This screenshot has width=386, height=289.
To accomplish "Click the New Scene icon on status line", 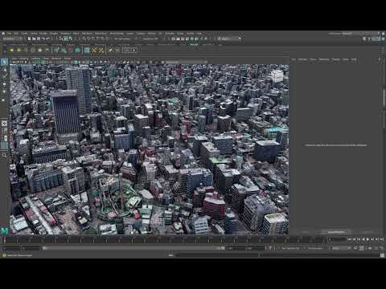I will 29,39.
